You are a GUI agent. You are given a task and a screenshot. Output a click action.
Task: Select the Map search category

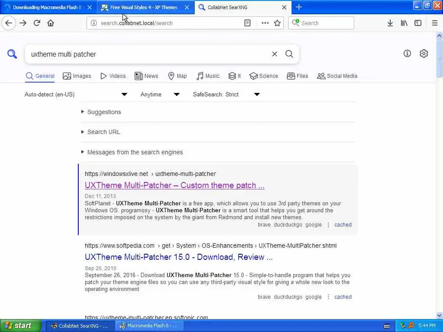pyautogui.click(x=177, y=76)
